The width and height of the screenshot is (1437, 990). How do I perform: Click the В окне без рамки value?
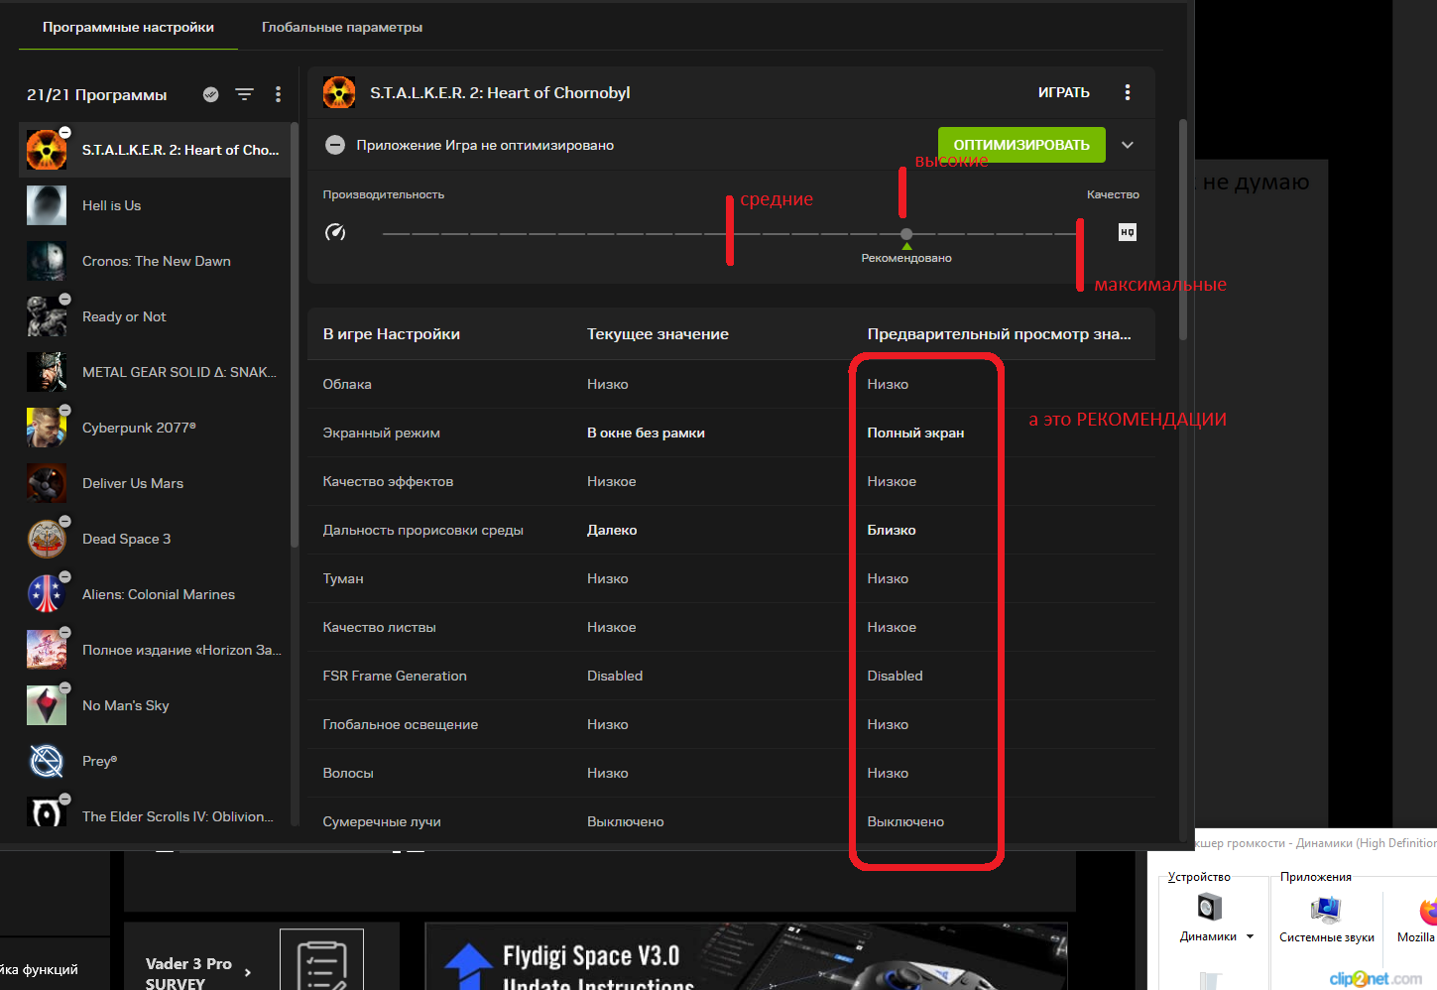[x=646, y=433]
